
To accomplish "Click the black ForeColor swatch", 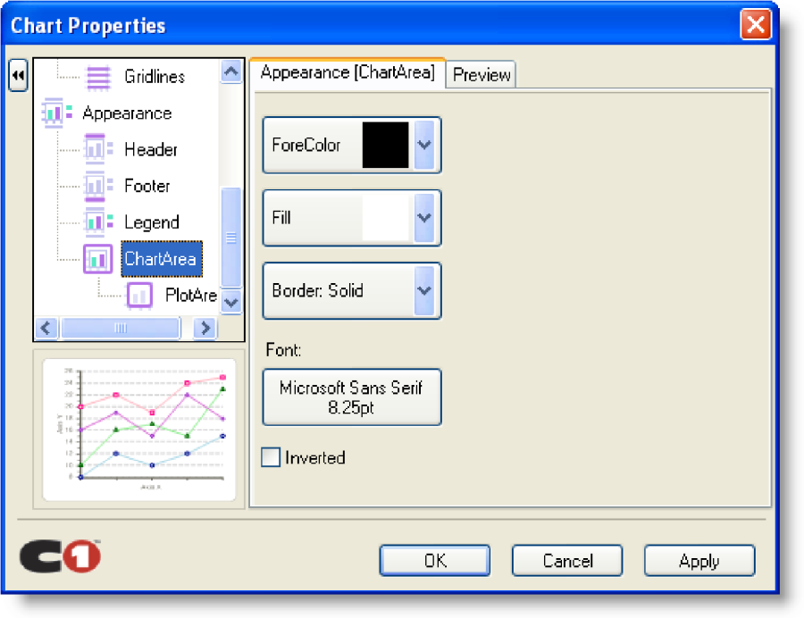I will pos(385,145).
